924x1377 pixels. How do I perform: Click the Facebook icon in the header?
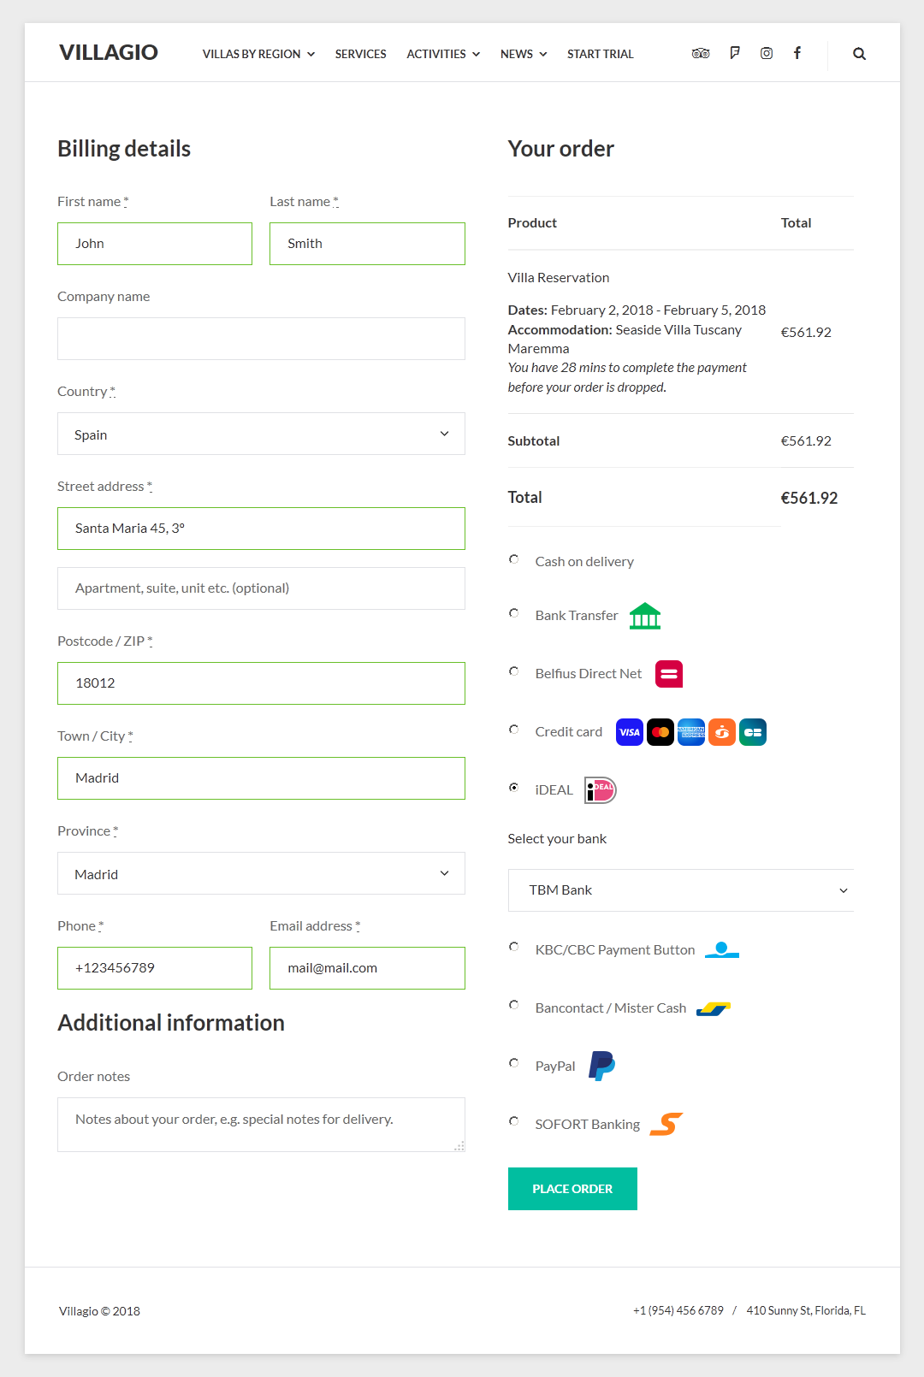[x=797, y=53]
